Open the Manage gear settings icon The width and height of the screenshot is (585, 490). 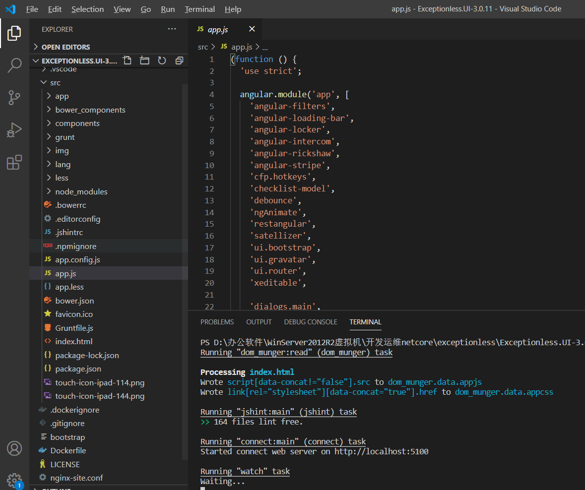(x=14, y=480)
